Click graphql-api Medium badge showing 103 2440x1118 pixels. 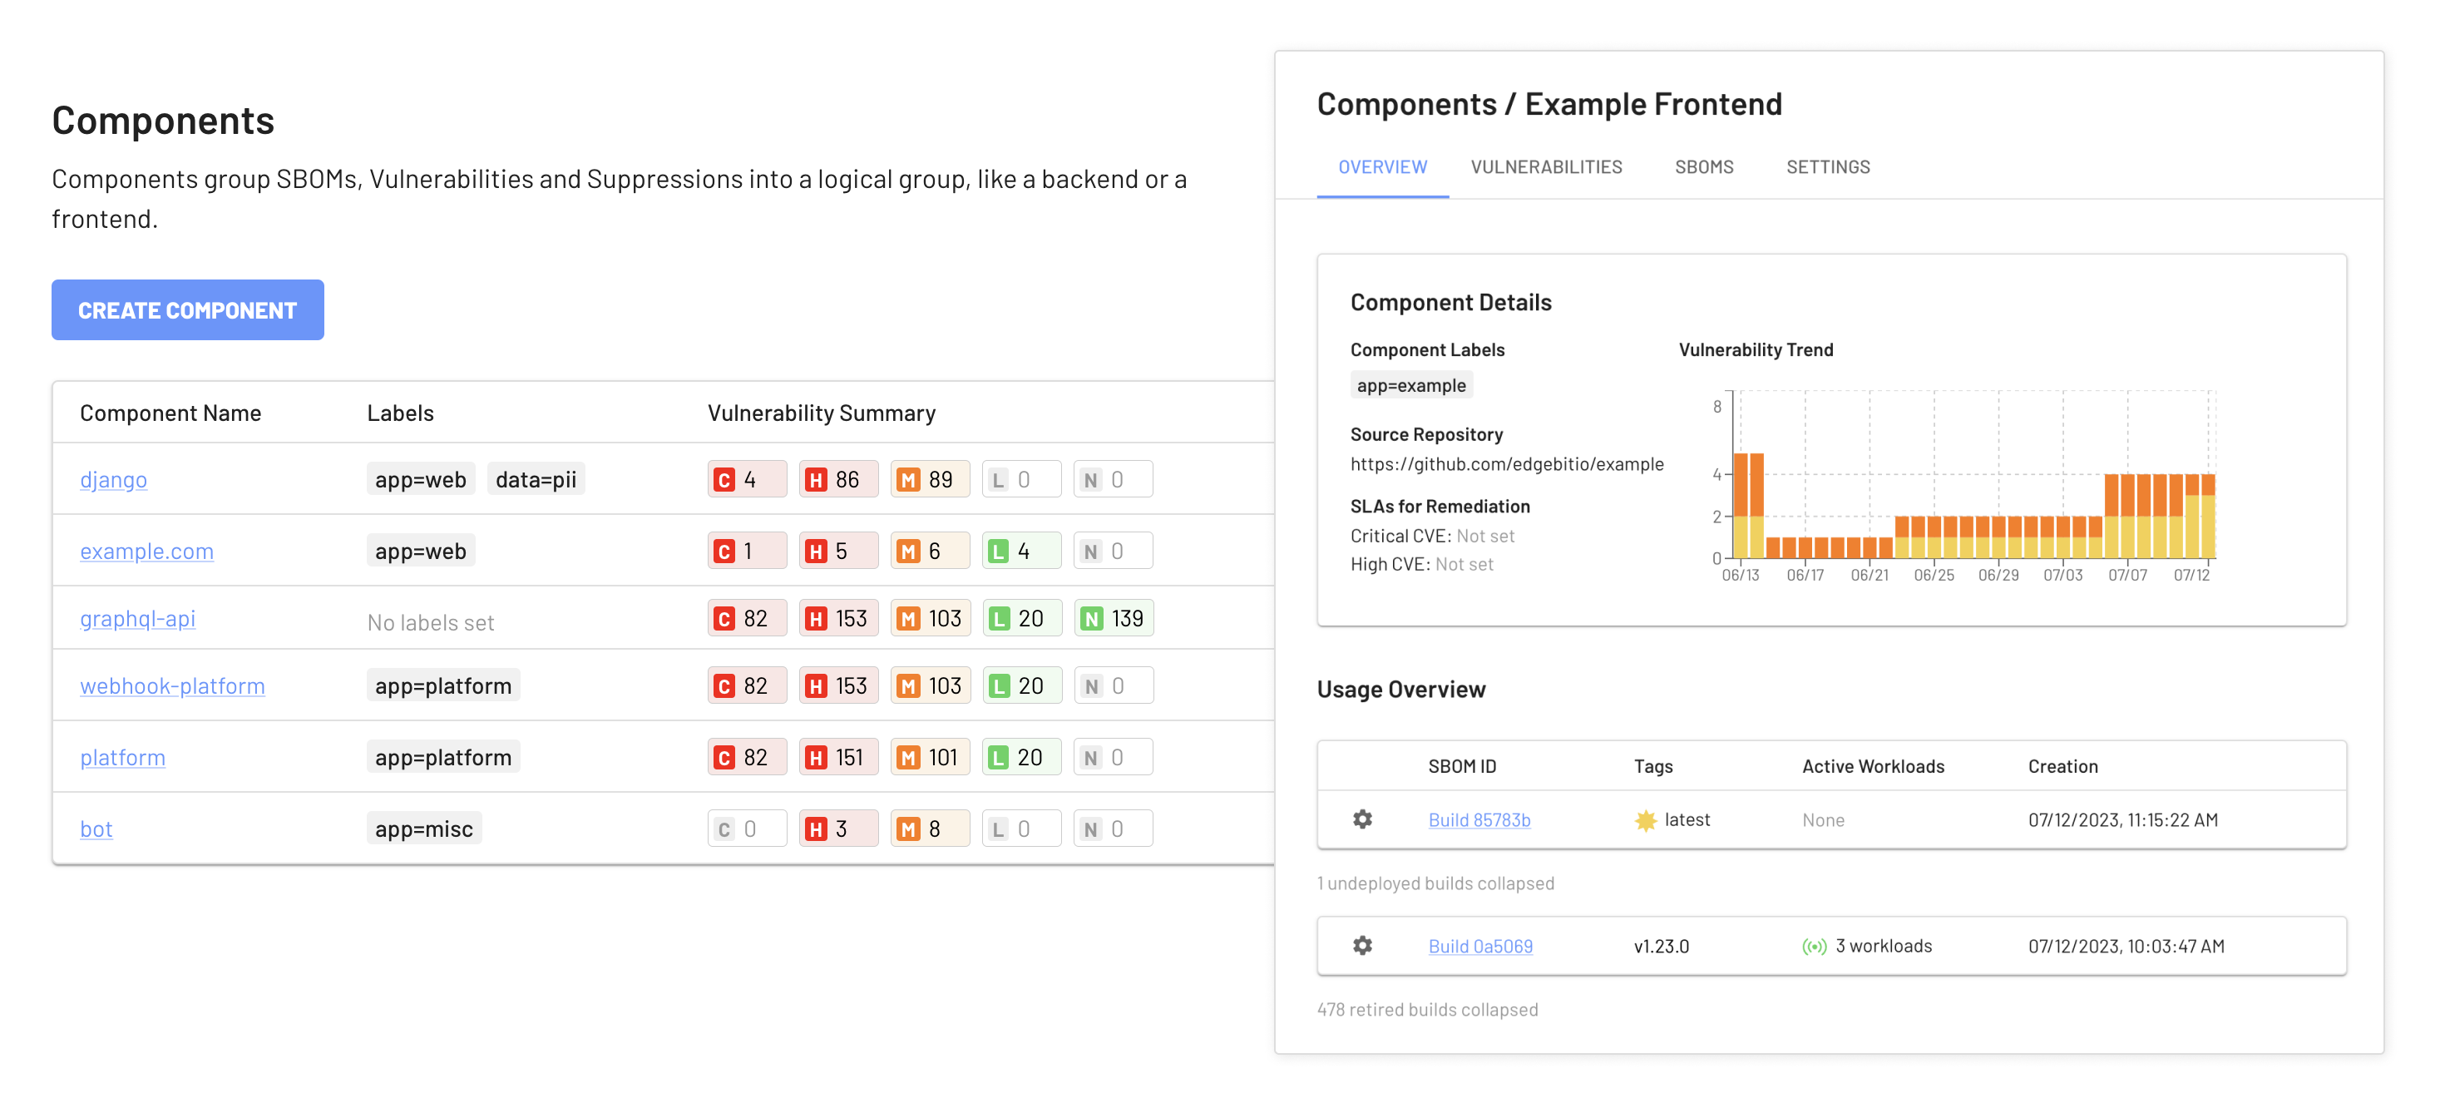930,618
